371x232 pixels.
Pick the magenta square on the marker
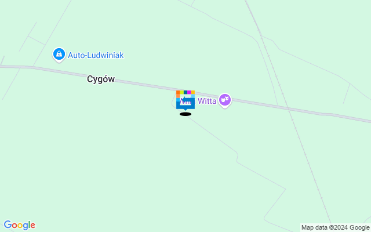189,92
